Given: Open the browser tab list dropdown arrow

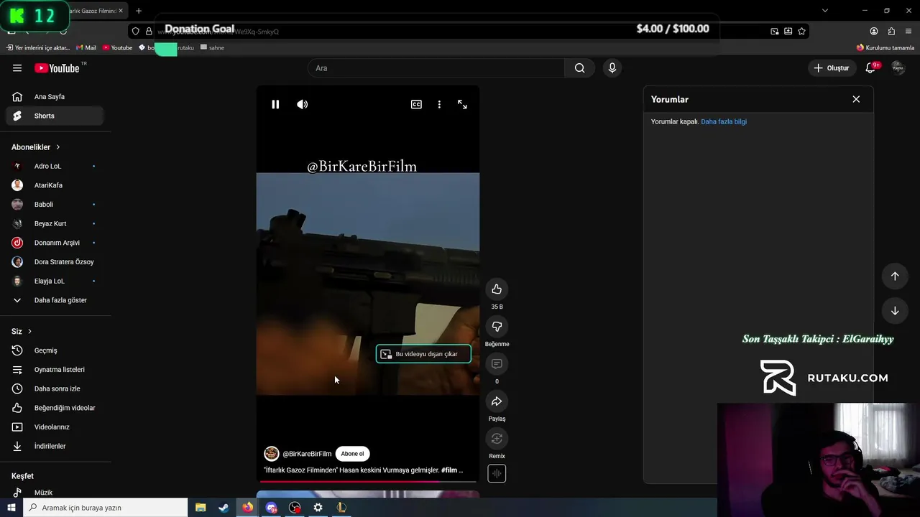Looking at the screenshot, I should [x=825, y=11].
